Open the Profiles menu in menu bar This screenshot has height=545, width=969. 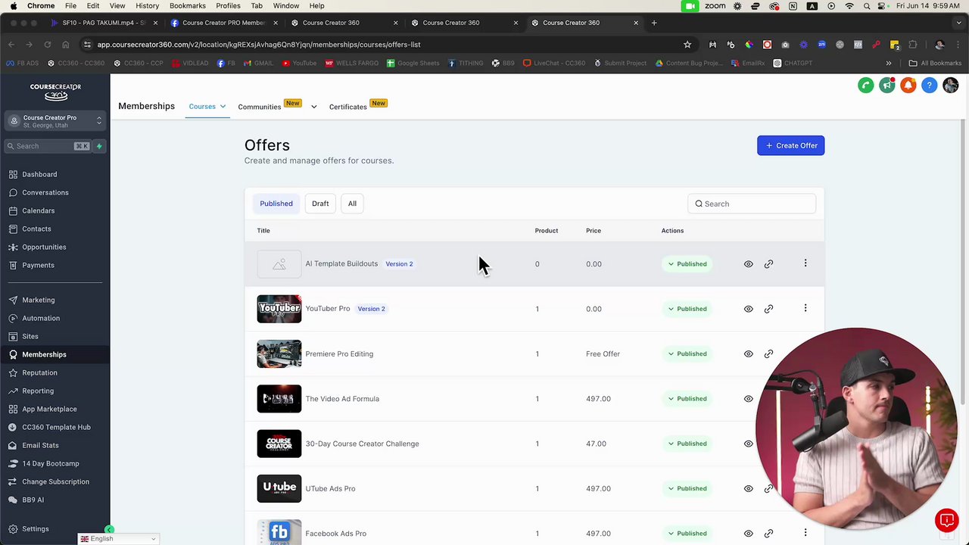228,6
